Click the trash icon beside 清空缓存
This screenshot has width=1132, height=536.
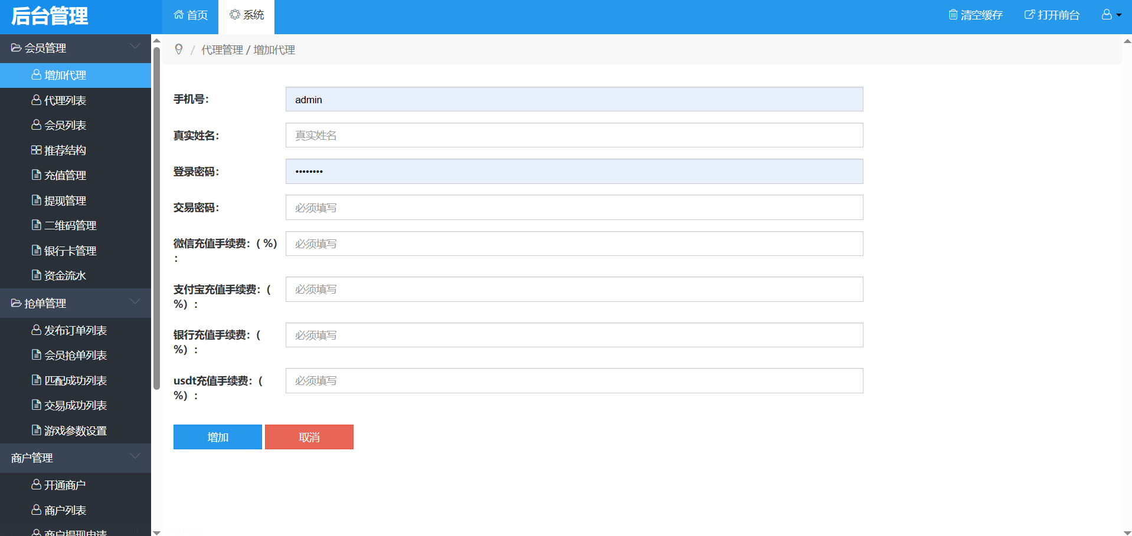point(953,15)
